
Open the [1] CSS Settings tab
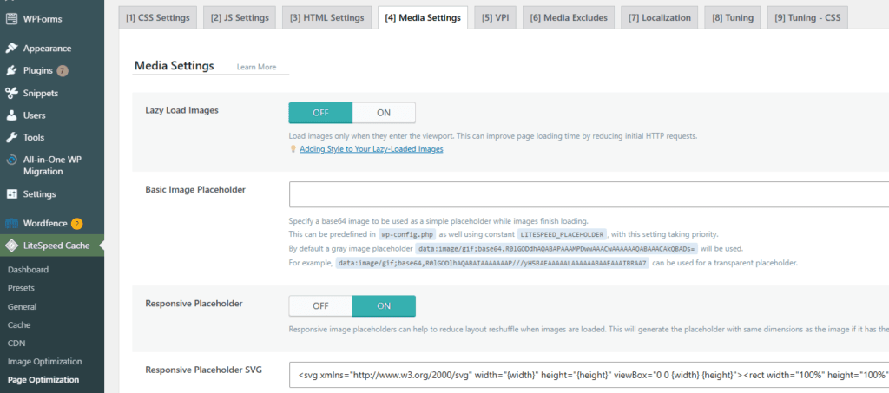coord(158,17)
